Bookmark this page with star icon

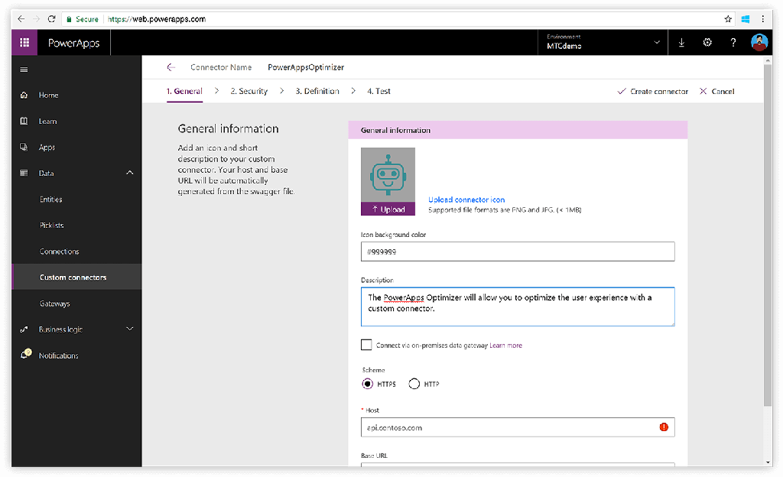728,19
